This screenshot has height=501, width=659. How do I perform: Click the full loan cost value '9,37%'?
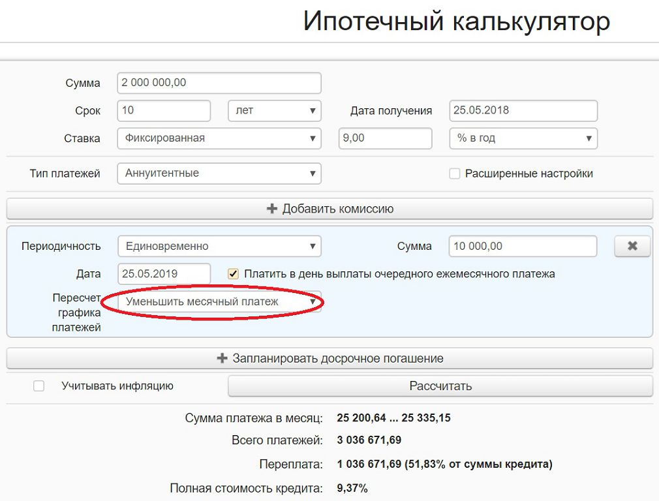pos(352,489)
